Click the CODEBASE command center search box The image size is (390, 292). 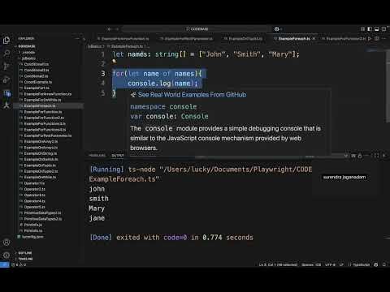click(x=197, y=29)
